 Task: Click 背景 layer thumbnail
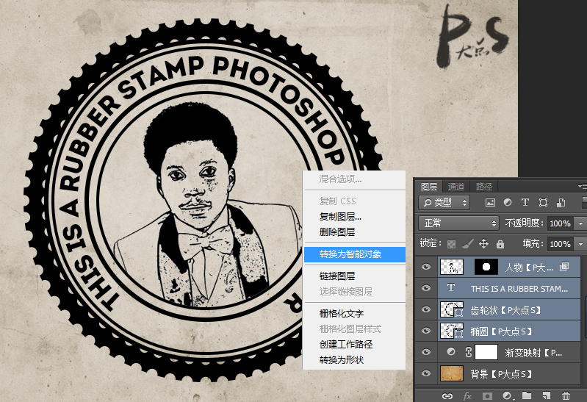click(x=452, y=373)
